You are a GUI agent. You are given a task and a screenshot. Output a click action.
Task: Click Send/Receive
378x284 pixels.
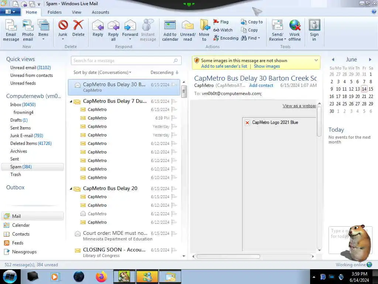(x=277, y=30)
